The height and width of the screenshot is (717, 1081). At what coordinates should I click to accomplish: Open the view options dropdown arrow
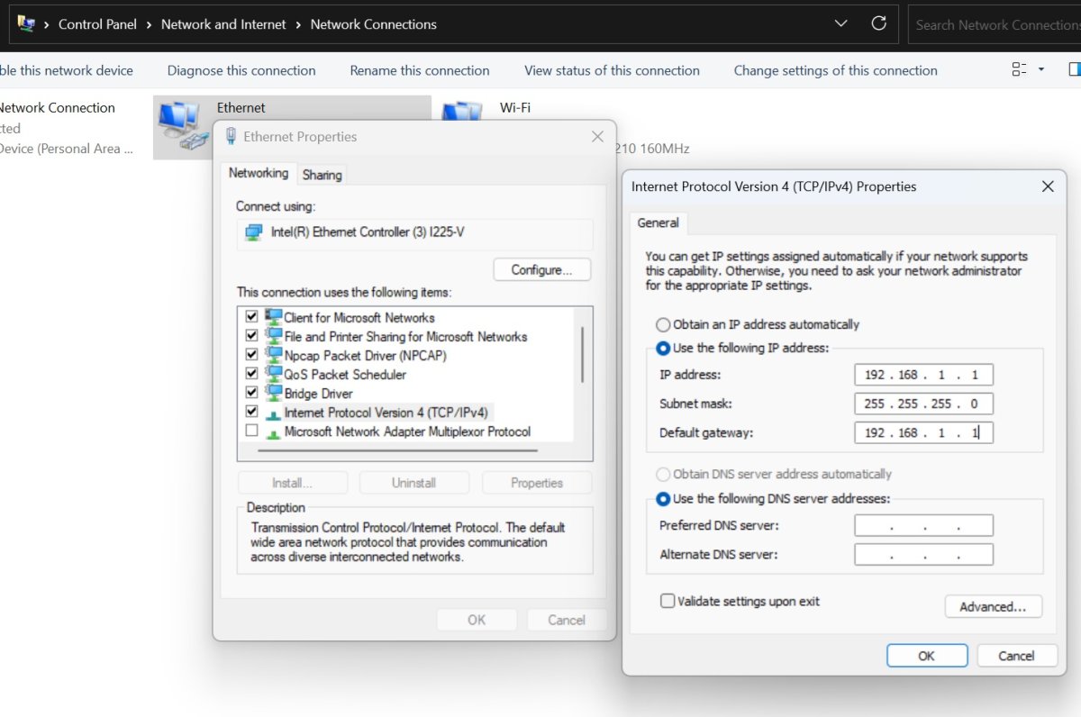pyautogui.click(x=1041, y=70)
